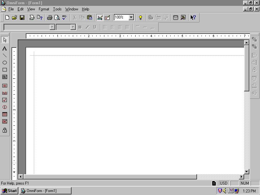
Task: Select the Ellipse drawing tool
Action: [5, 63]
